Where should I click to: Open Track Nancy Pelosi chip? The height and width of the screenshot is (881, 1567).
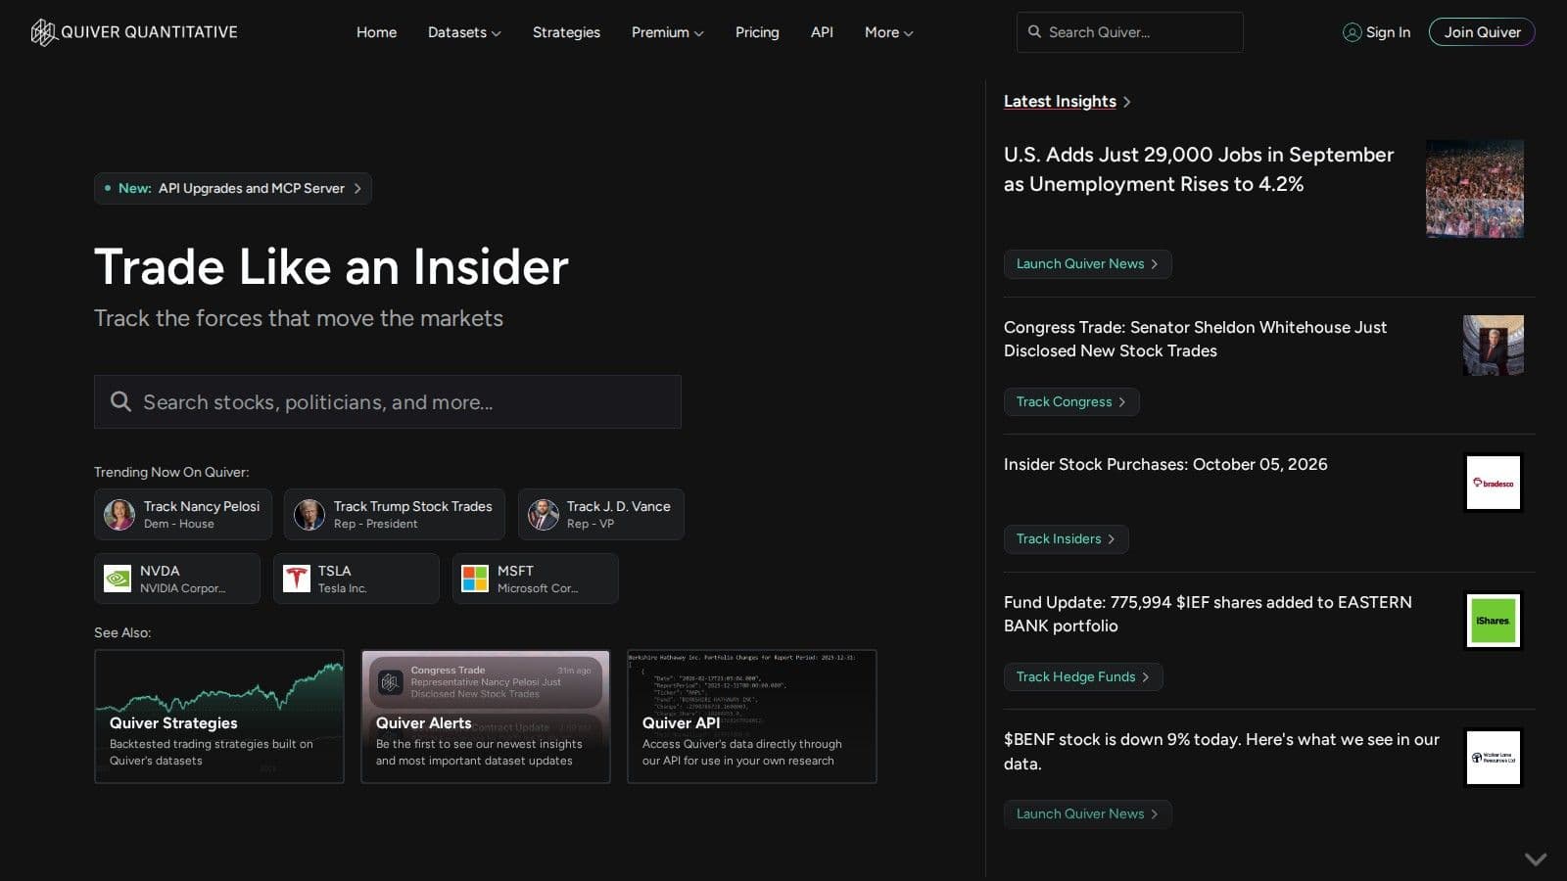pyautogui.click(x=183, y=515)
